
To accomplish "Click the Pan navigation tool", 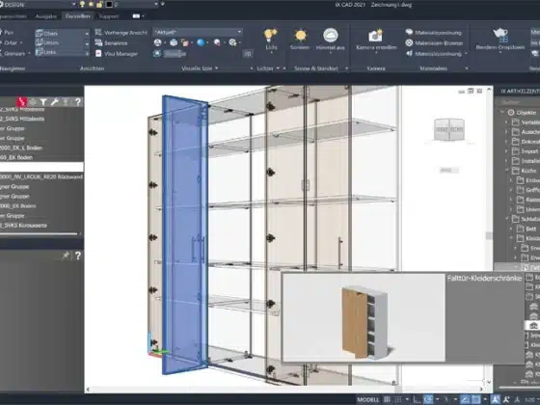I will pyautogui.click(x=7, y=33).
